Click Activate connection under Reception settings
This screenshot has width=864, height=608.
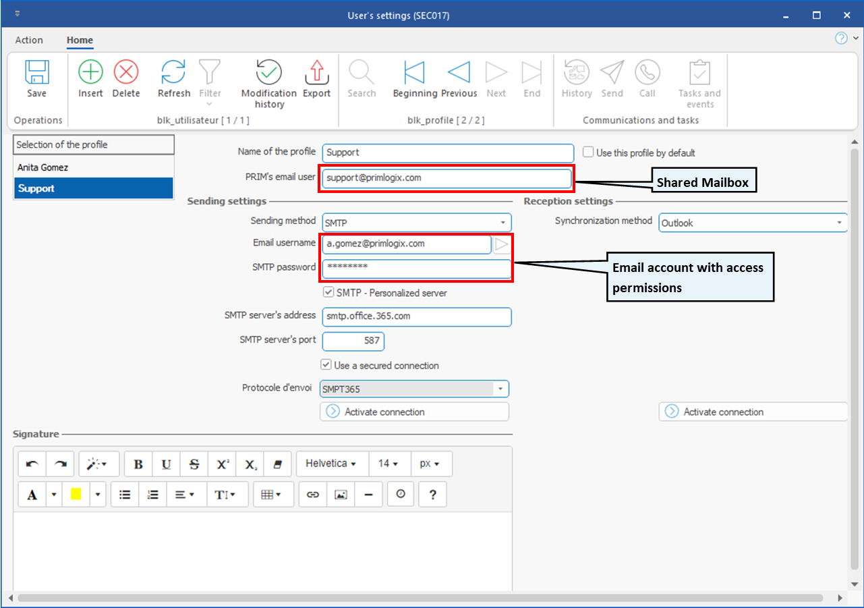753,412
